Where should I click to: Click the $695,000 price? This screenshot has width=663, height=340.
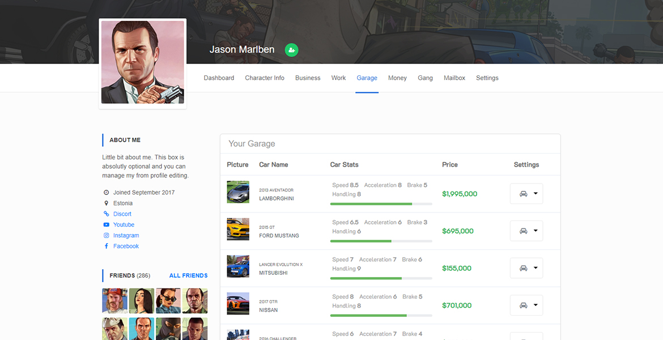click(x=458, y=231)
